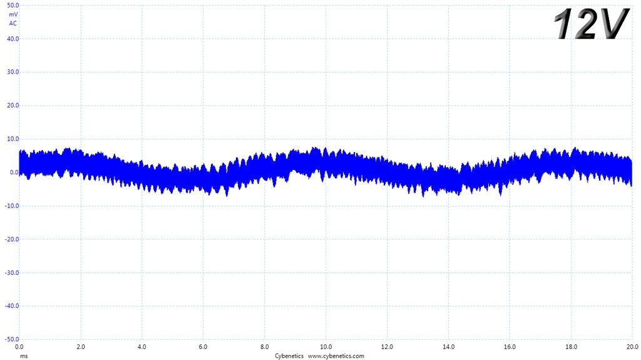Select the 0.0 y-axis tick label
Image resolution: width=641 pixels, height=360 pixels.
14,172
